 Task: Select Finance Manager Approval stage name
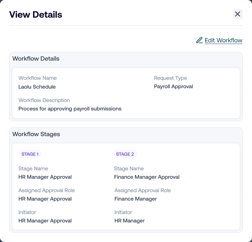point(147,177)
